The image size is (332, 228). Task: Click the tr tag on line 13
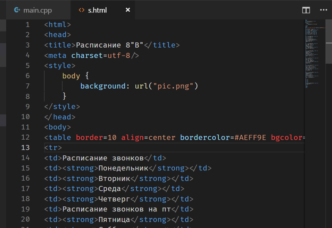(53, 148)
